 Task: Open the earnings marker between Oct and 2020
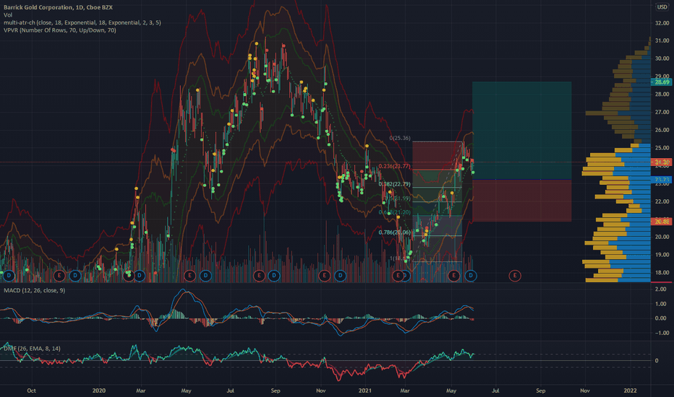point(59,276)
